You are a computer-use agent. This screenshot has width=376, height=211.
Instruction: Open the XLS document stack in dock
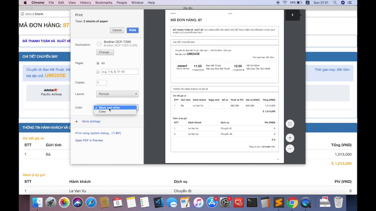coord(325,202)
